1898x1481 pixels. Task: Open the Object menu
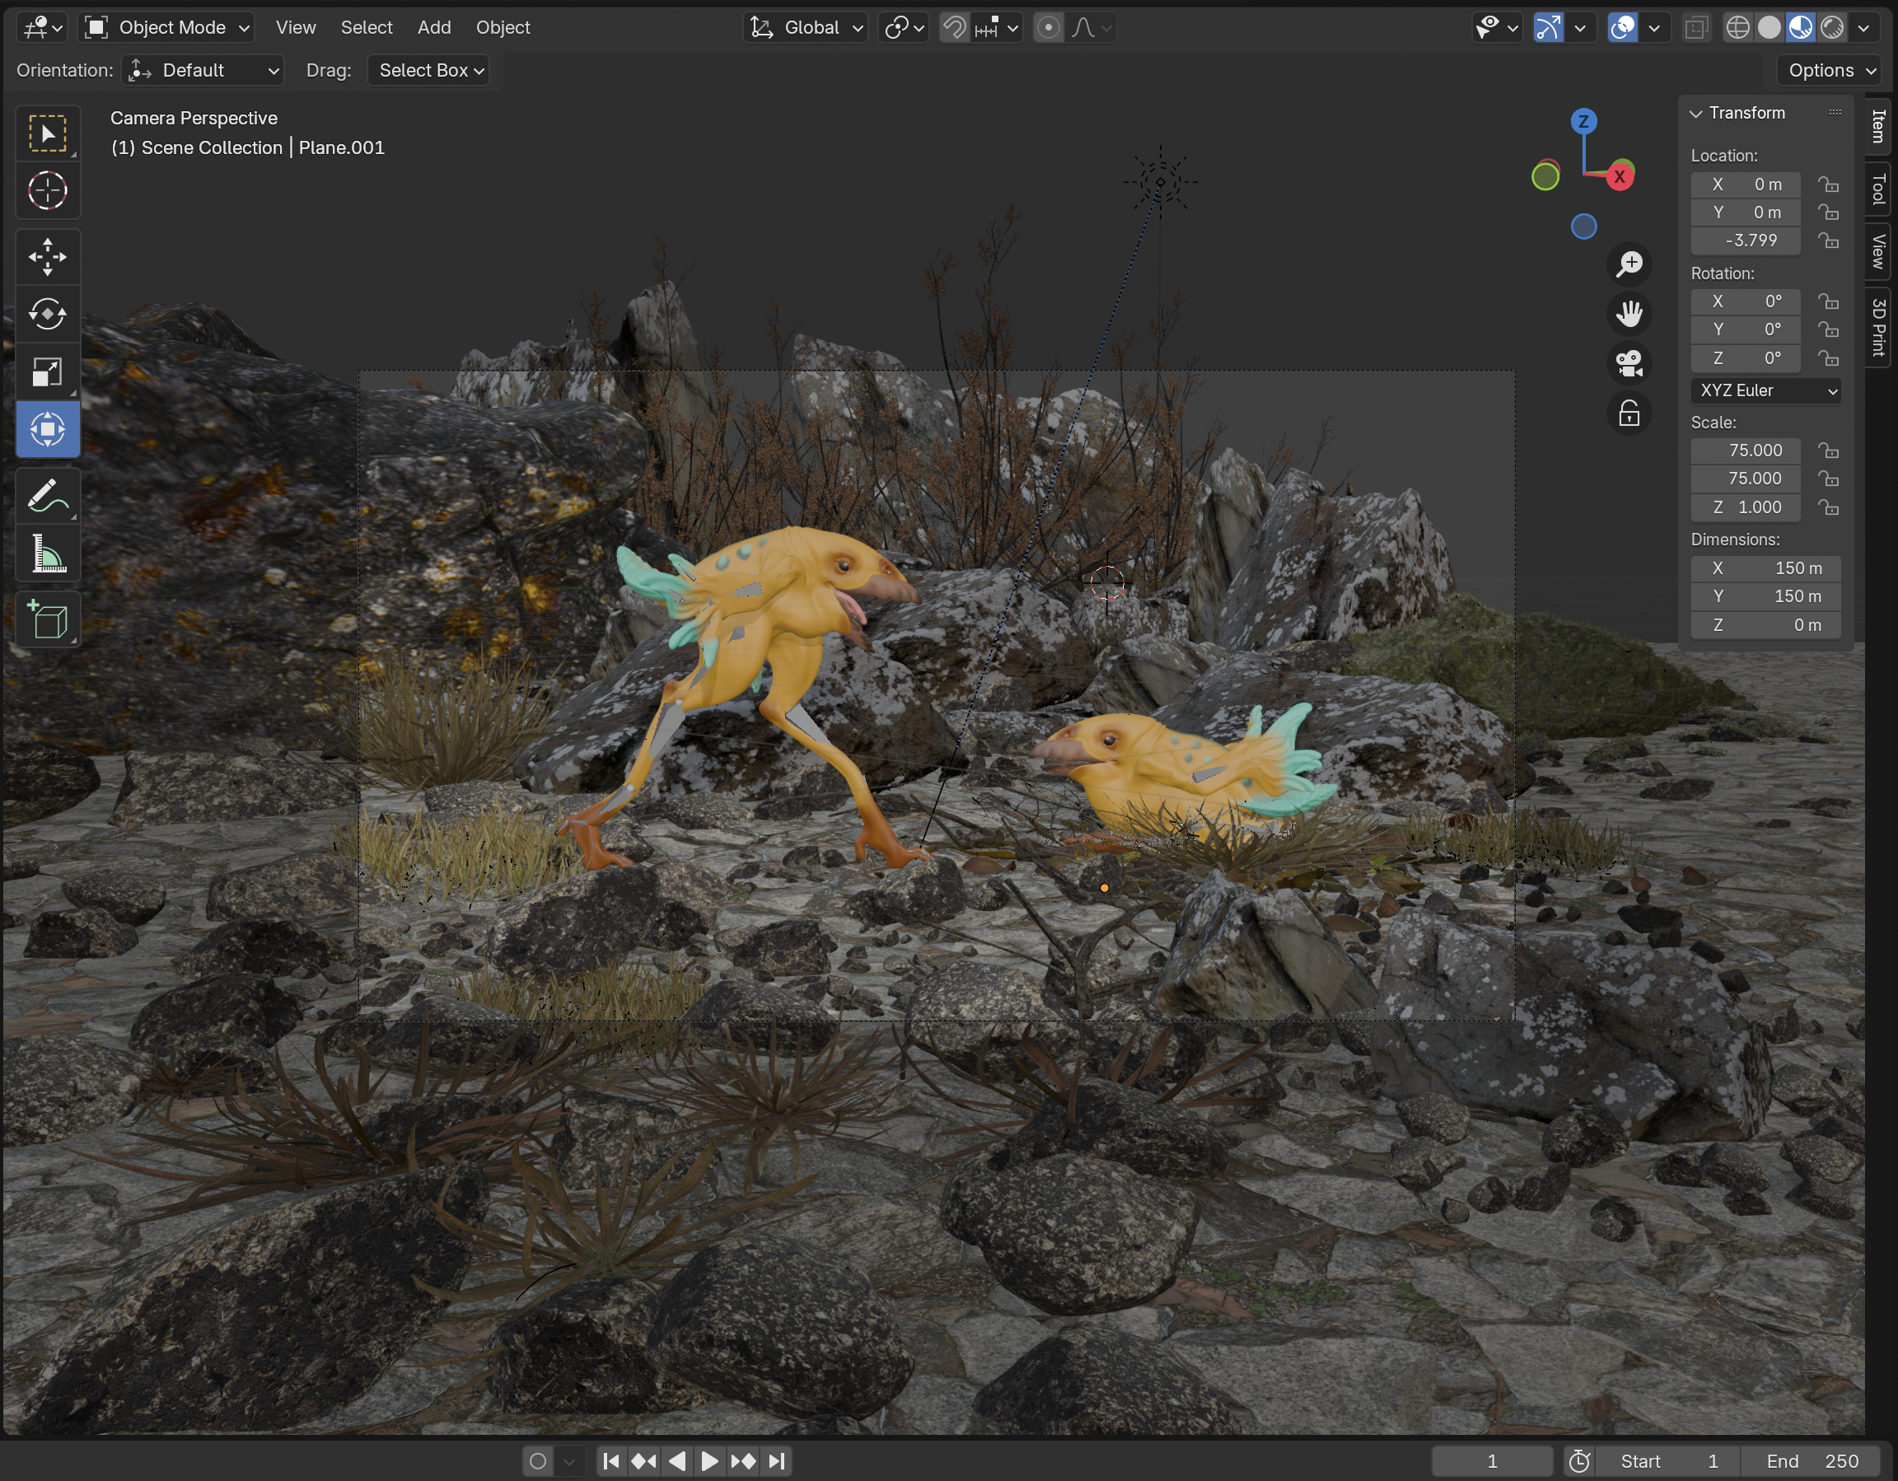tap(503, 27)
